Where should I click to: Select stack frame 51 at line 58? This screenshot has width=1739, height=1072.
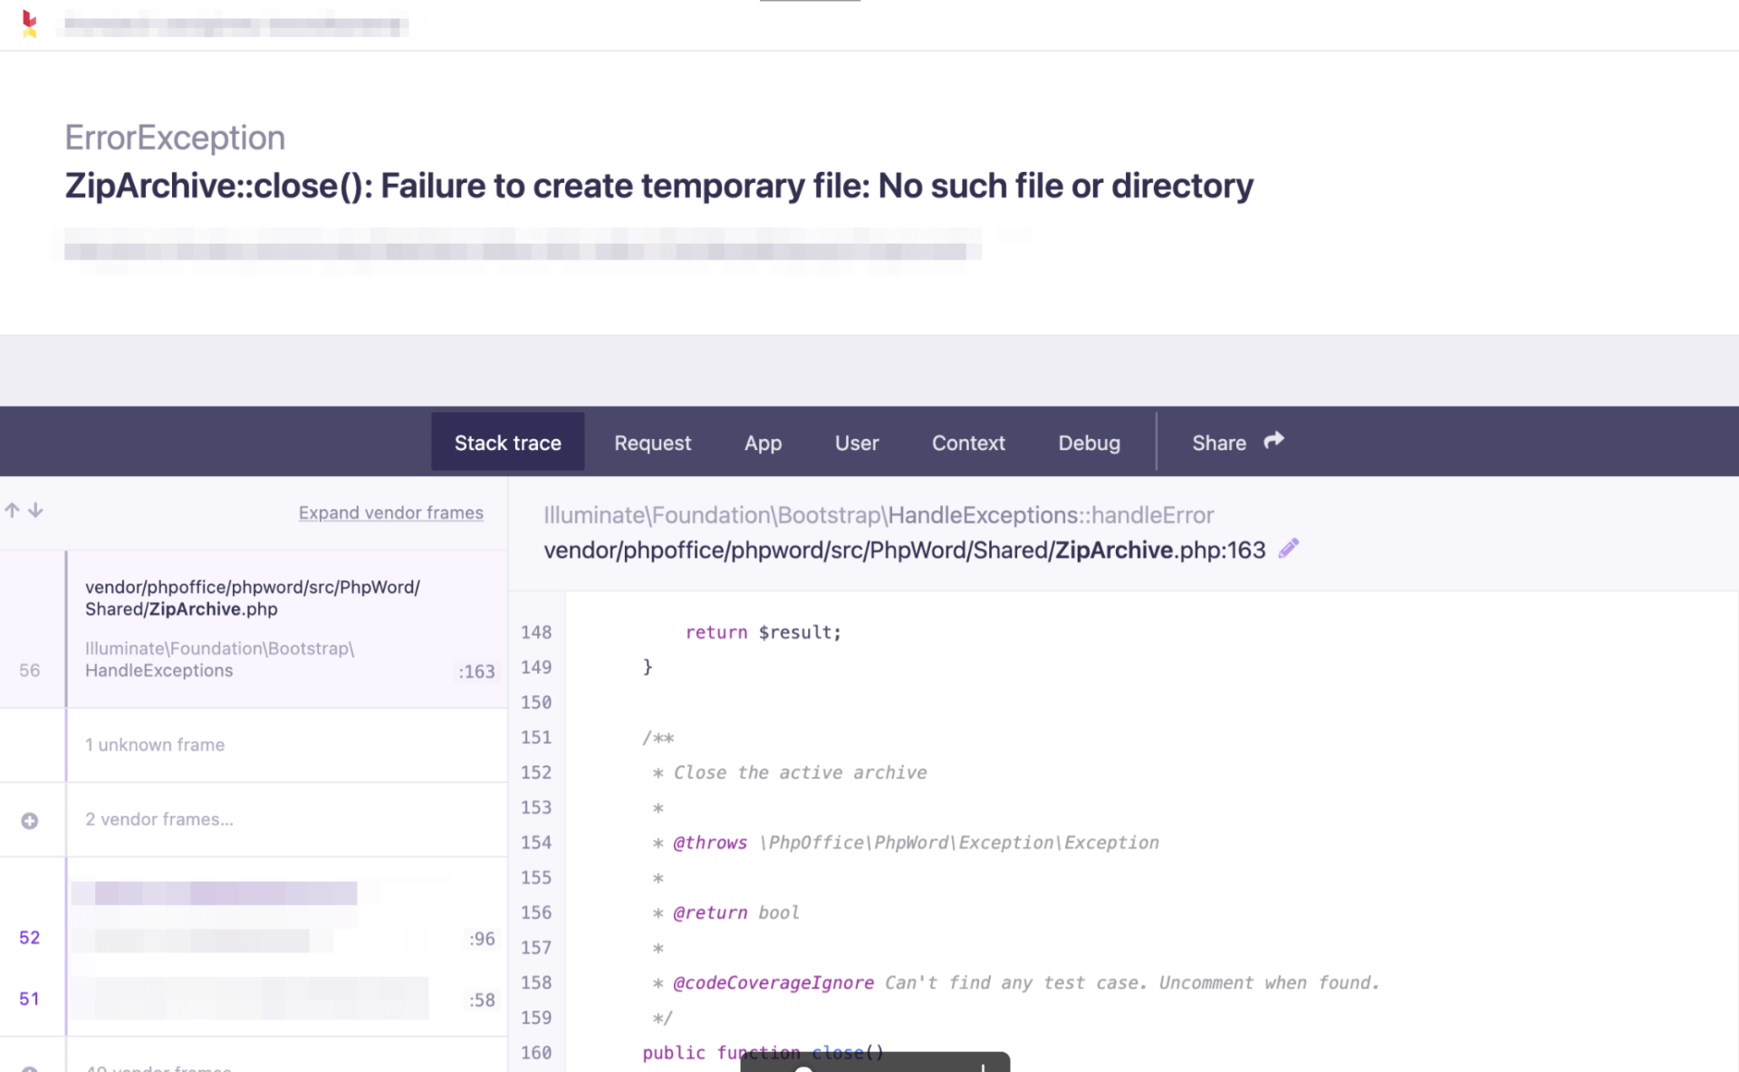[272, 998]
